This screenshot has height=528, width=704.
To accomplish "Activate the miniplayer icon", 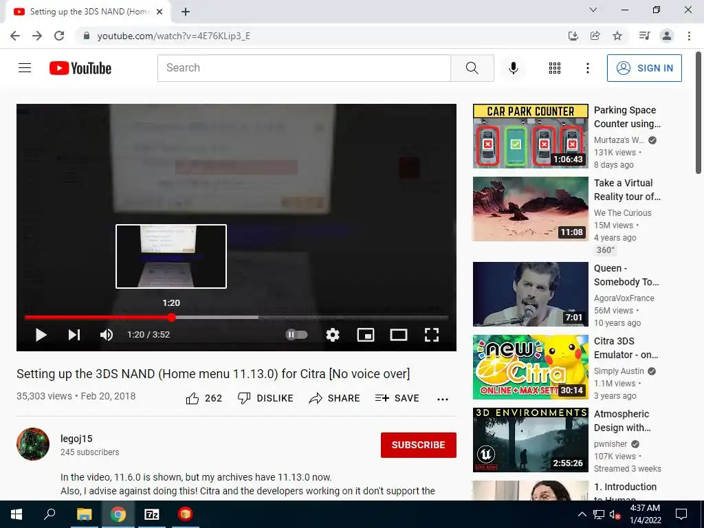I will coord(366,335).
